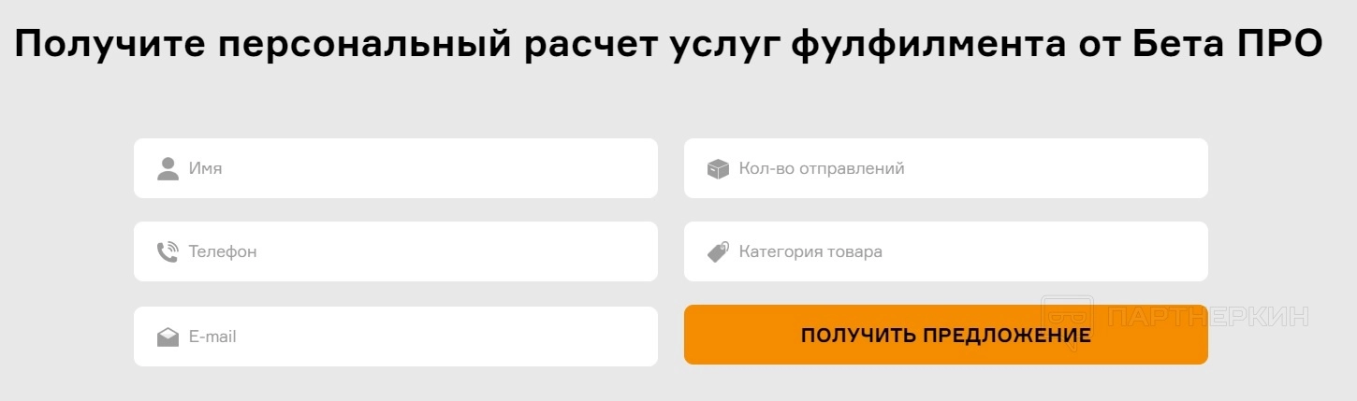Click the Кол-во отправлений placeholder text

(x=822, y=169)
